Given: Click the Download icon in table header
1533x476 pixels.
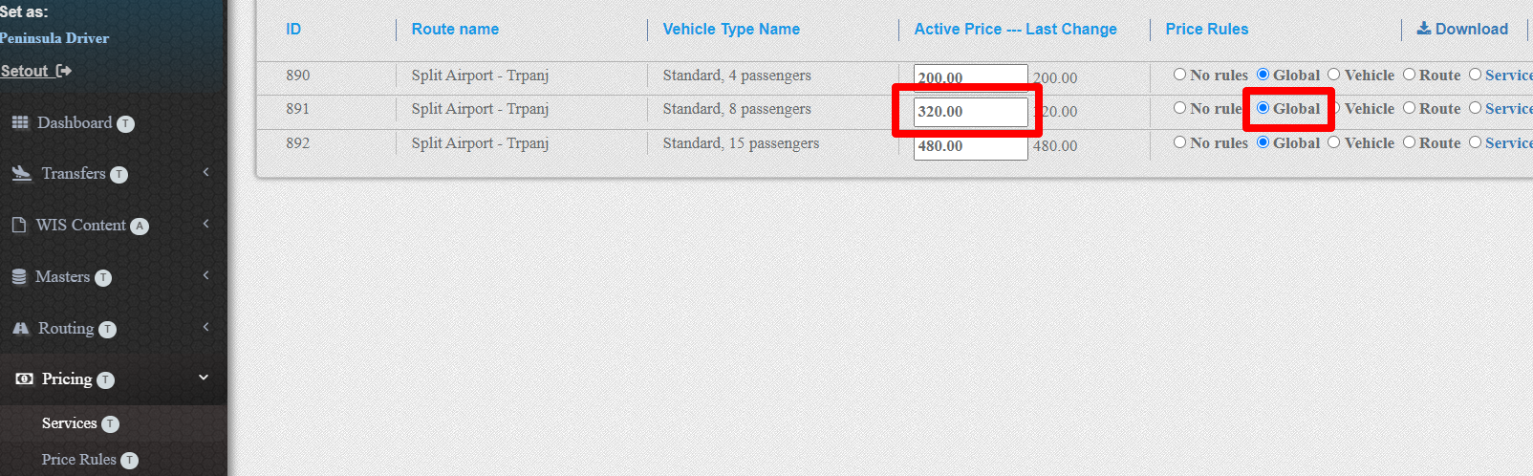Looking at the screenshot, I should [x=1423, y=29].
